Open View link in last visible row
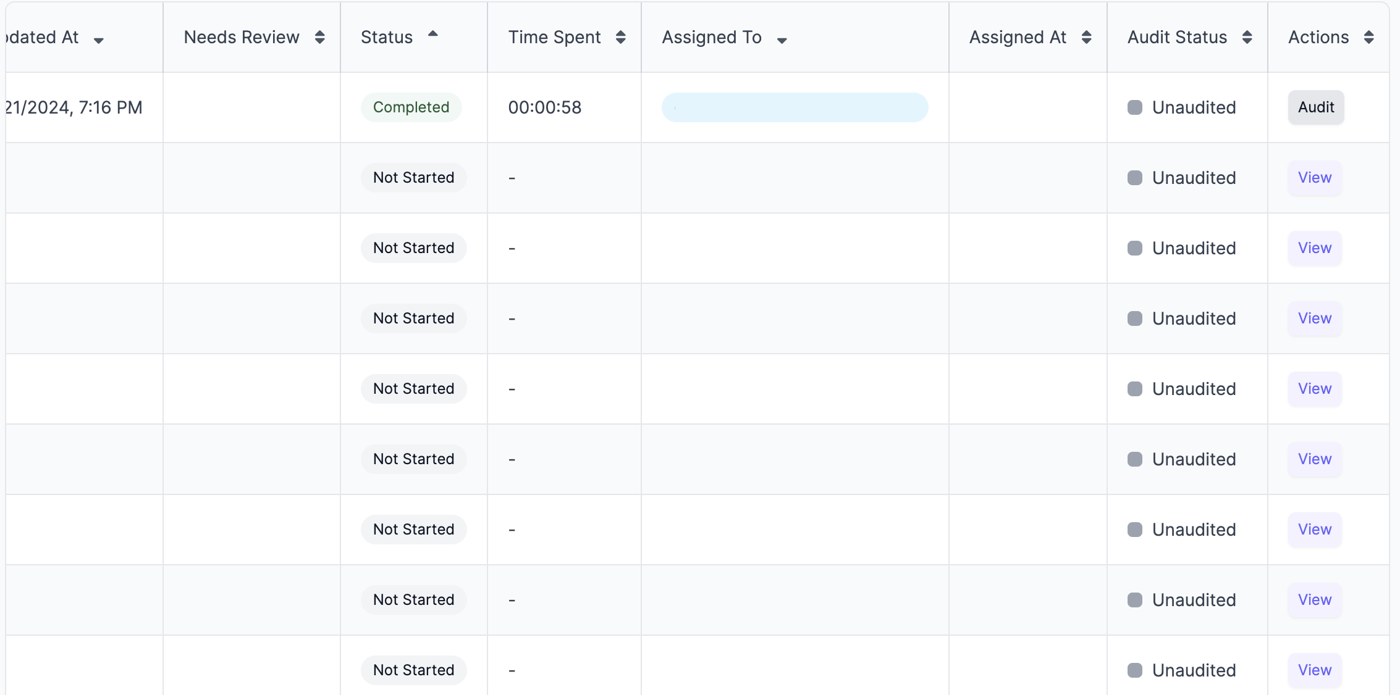The image size is (1400, 695). pyautogui.click(x=1314, y=670)
